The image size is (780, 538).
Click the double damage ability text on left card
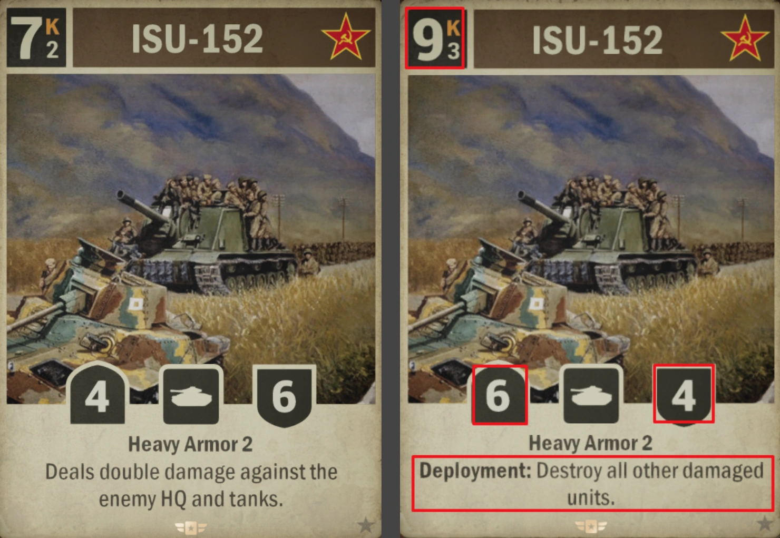point(191,485)
